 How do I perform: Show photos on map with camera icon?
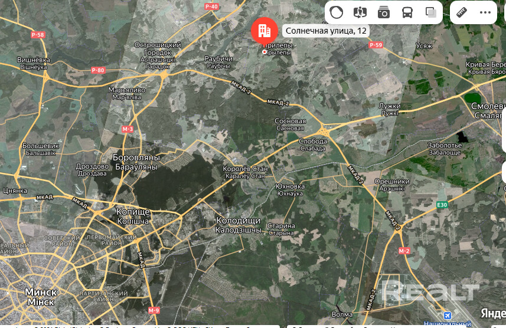point(384,12)
